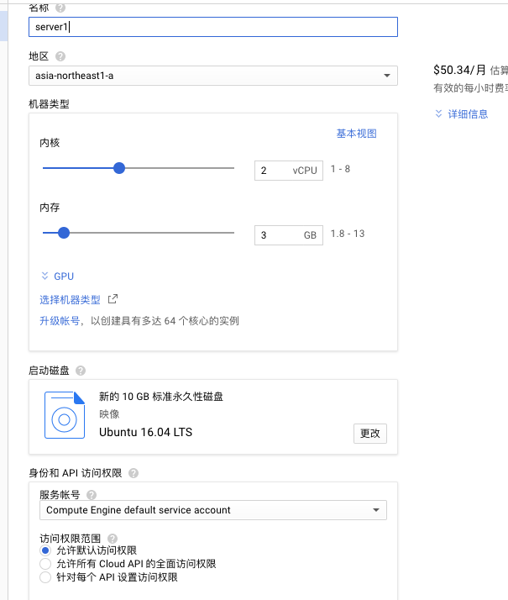Click help icon next to 服务帐号
Screen dimensions: 508x600
pyautogui.click(x=92, y=496)
